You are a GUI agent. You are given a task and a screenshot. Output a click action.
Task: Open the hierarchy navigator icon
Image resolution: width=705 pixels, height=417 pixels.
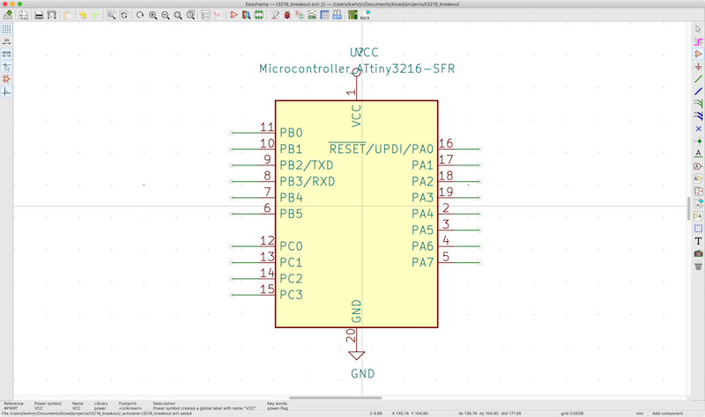205,15
